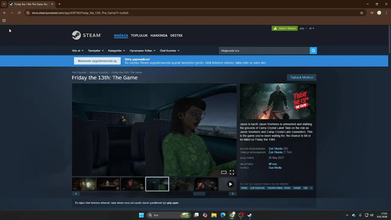Click the Hayatta Kalma - Korku tag
Screen dimensions: 391x220
click(x=279, y=188)
